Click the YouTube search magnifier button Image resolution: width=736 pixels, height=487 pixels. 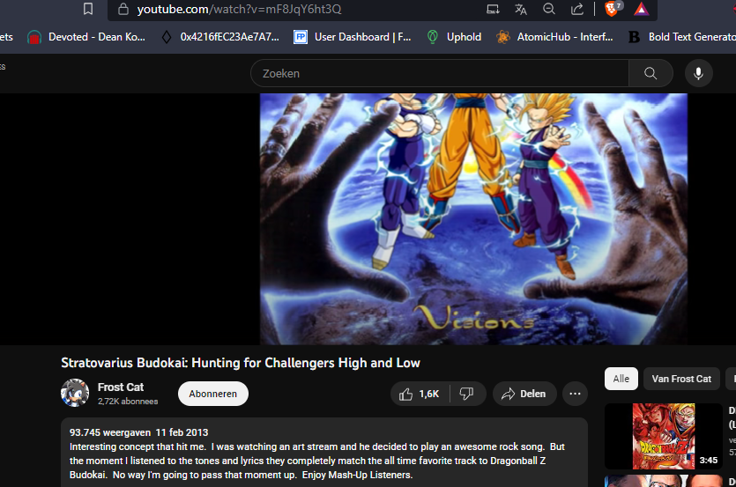[x=651, y=73]
